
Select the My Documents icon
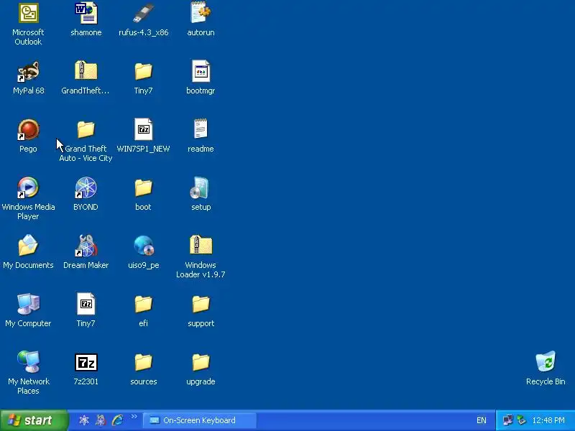[28, 246]
